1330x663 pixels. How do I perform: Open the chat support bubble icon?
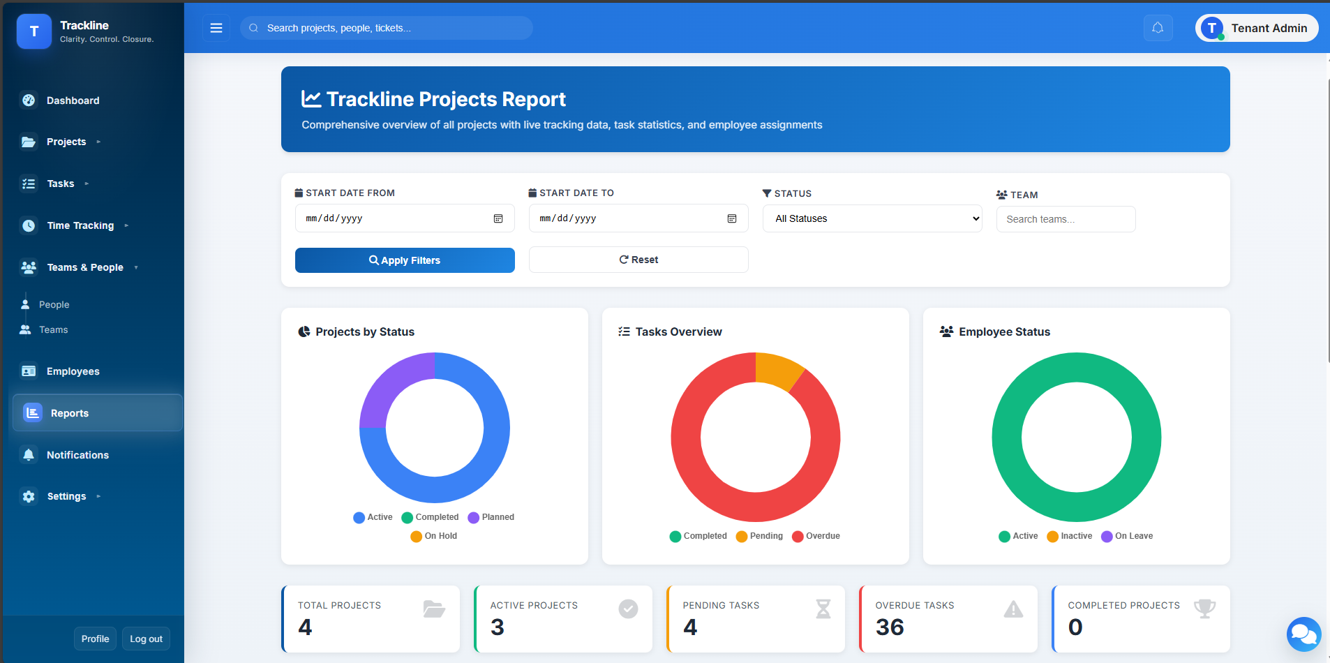1303,634
